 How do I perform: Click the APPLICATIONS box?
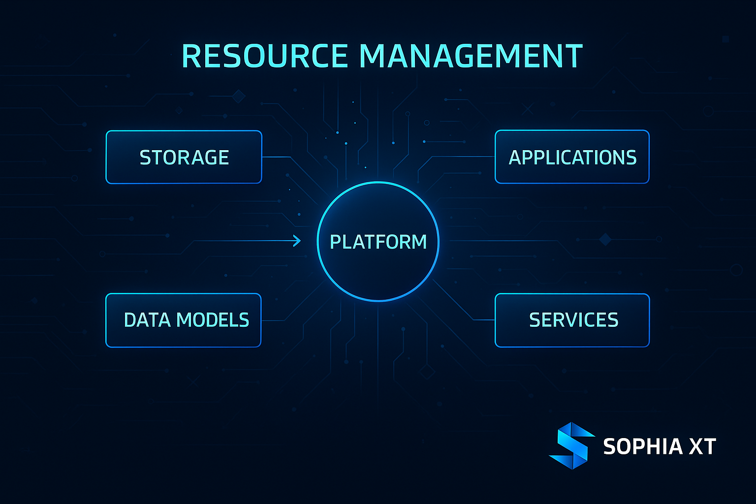(572, 157)
